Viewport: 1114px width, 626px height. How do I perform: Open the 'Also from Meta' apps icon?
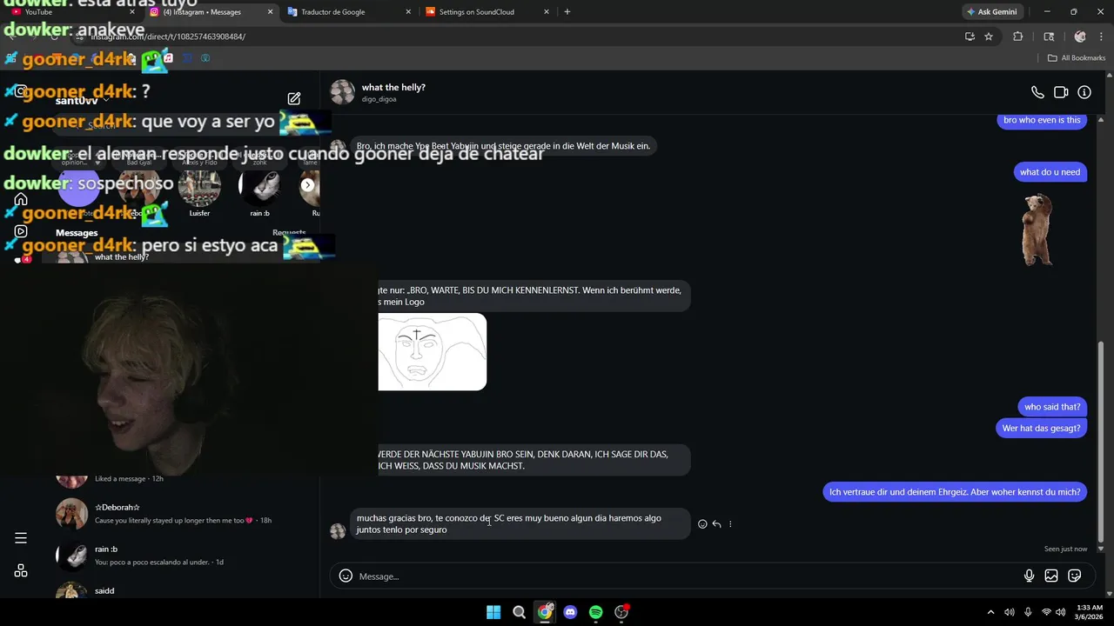[21, 570]
